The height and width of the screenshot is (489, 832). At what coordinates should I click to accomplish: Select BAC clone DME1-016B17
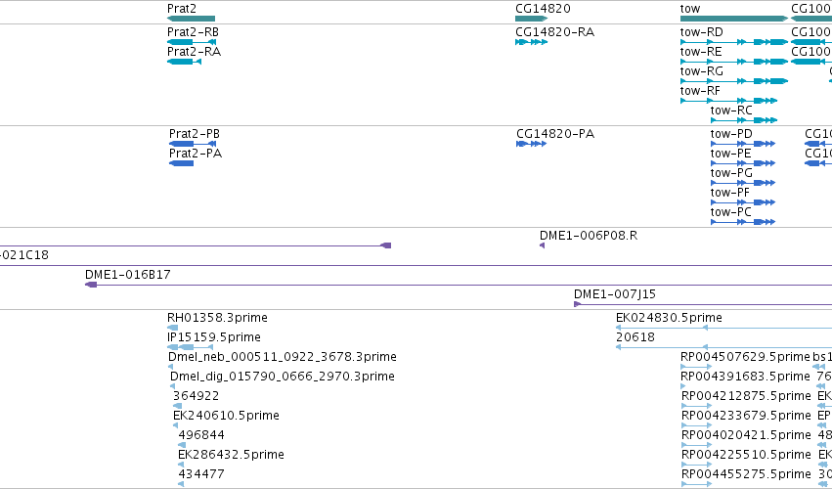click(x=459, y=285)
